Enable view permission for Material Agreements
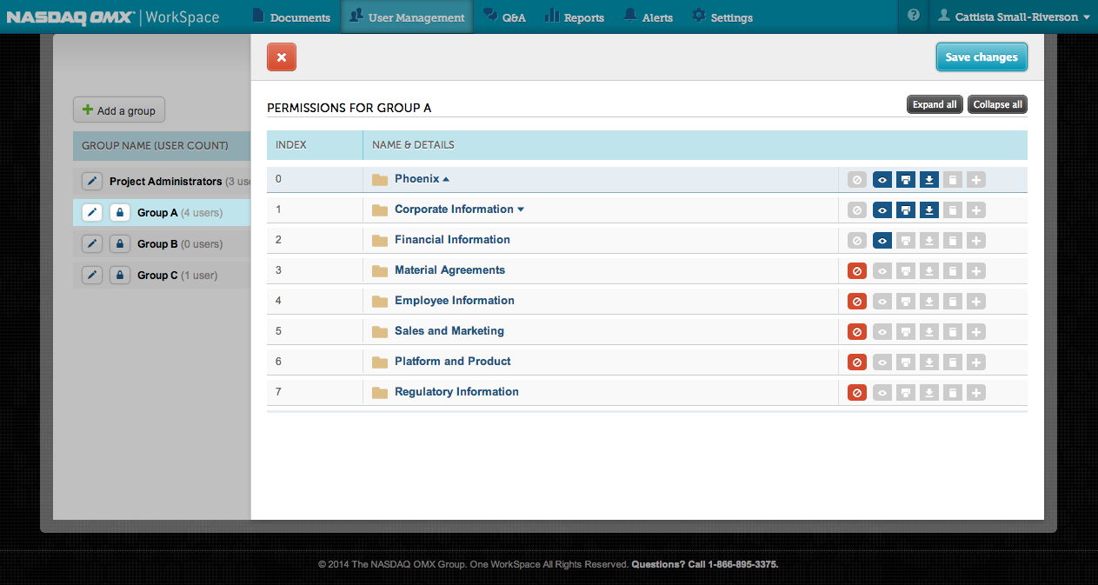Viewport: 1098px width, 585px height. tap(882, 271)
